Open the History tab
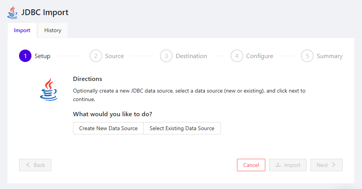 pos(53,31)
